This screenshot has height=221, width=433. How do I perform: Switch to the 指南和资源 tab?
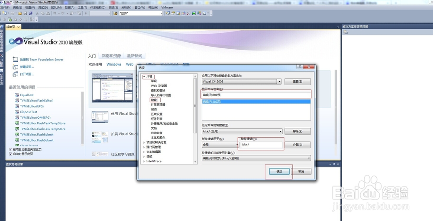[111, 56]
